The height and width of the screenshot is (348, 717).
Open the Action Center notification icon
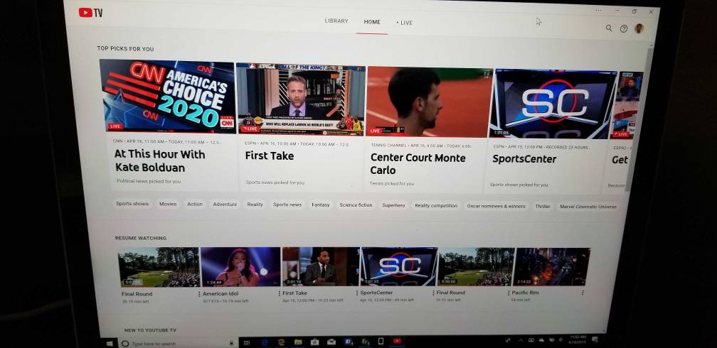(595, 339)
